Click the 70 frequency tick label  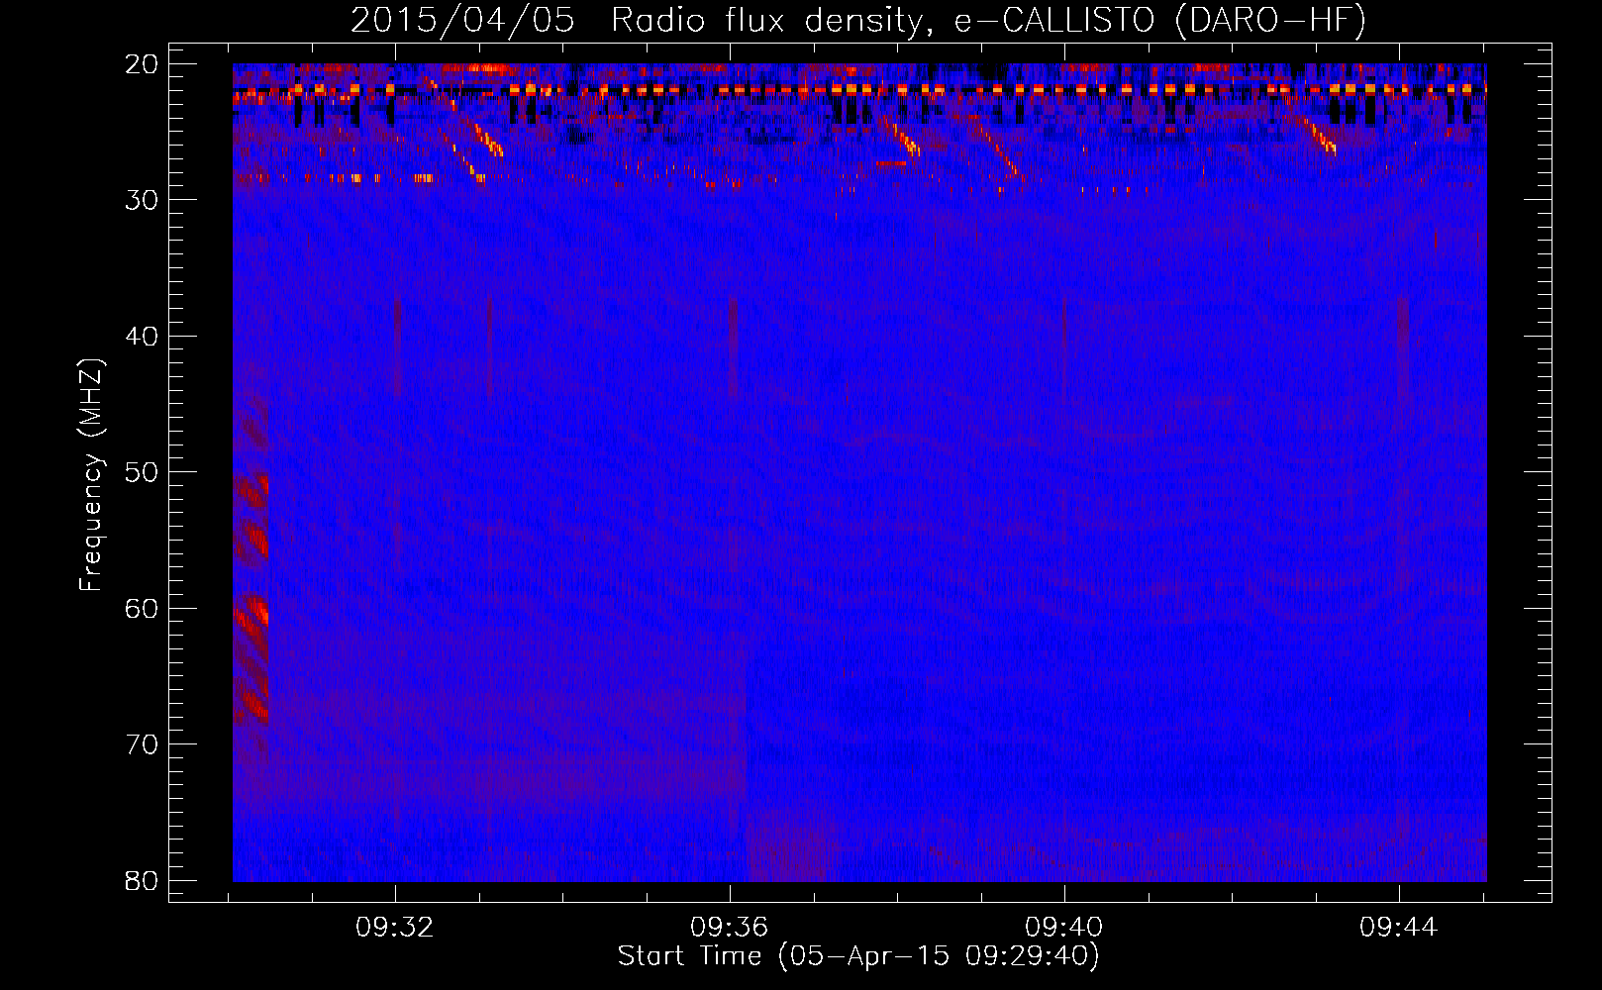[x=143, y=744]
